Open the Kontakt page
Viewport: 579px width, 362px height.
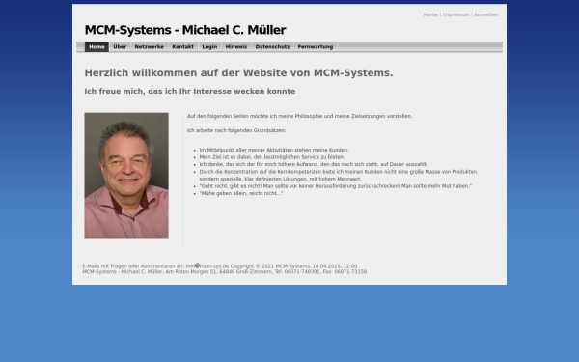tap(182, 47)
